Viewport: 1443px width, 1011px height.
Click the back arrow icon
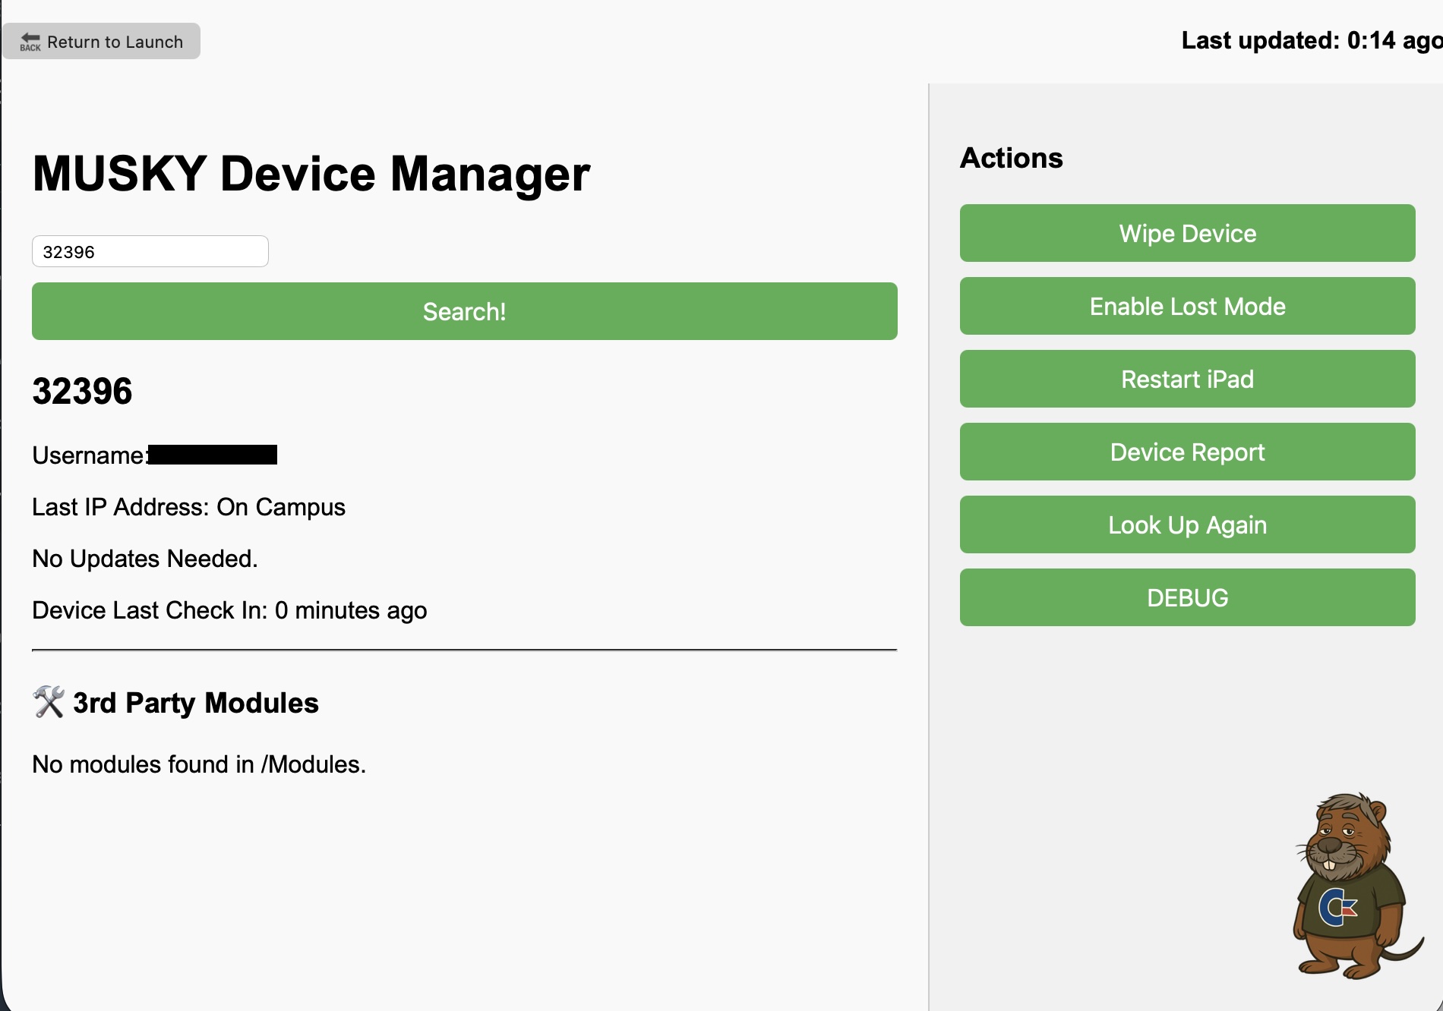click(x=30, y=41)
